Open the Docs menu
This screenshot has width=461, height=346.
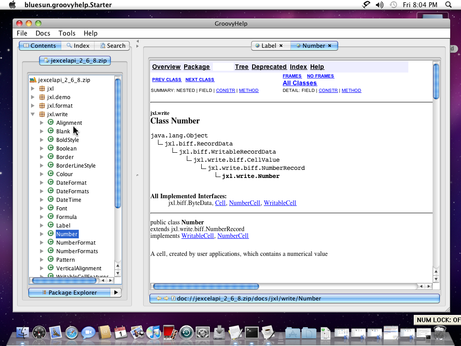[x=43, y=33]
